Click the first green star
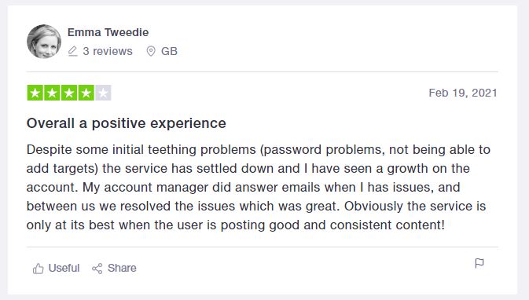 click(35, 93)
